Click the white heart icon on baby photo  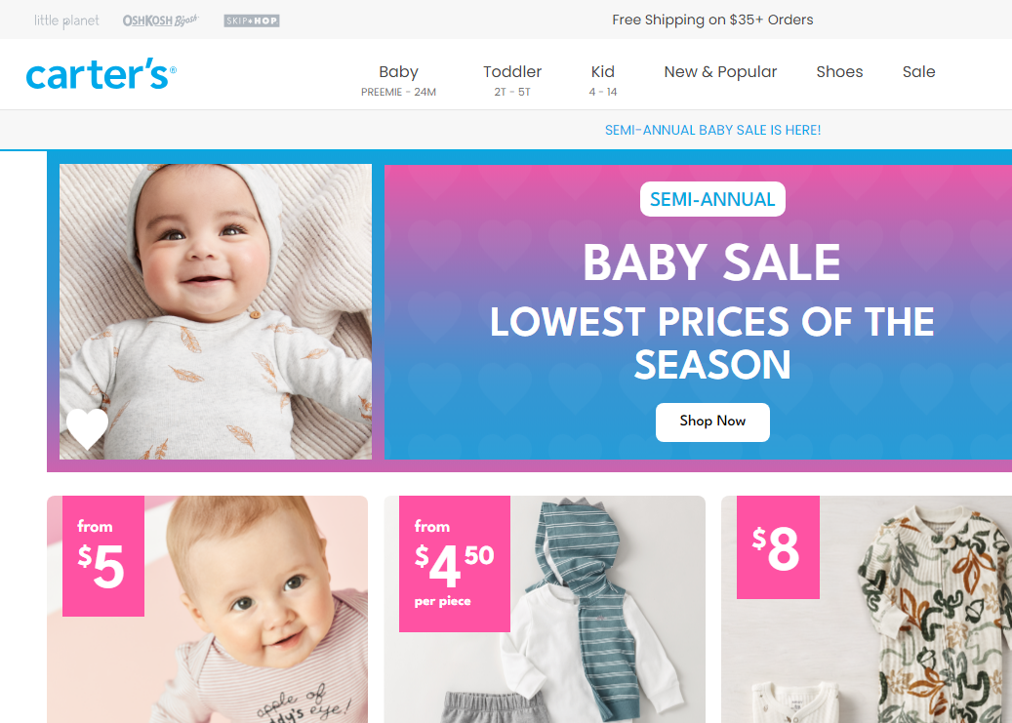[87, 428]
